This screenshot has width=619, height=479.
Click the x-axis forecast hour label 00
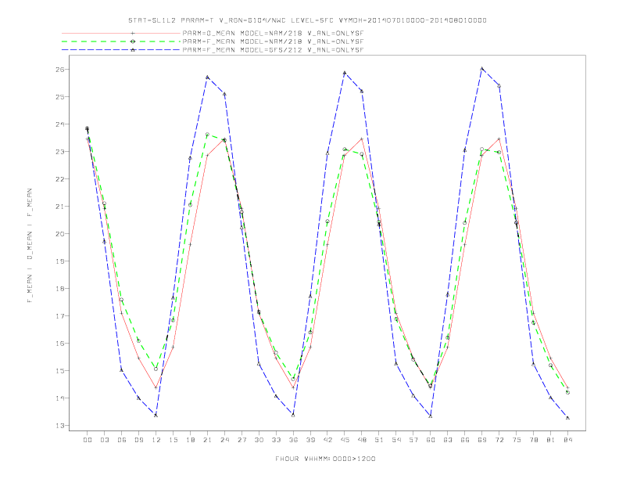(x=88, y=440)
